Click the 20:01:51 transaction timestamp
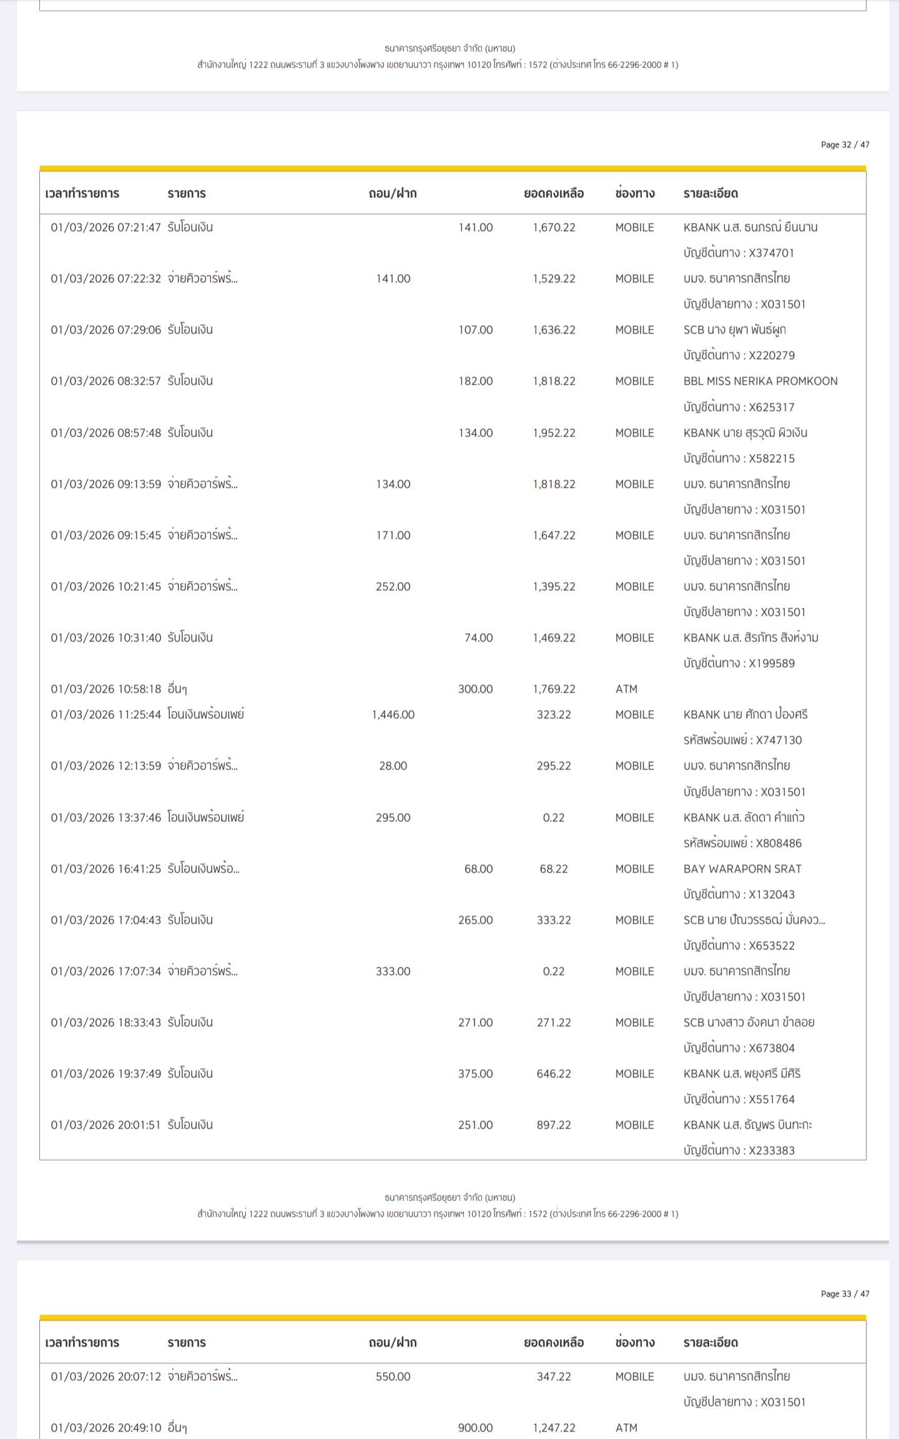 point(106,1125)
